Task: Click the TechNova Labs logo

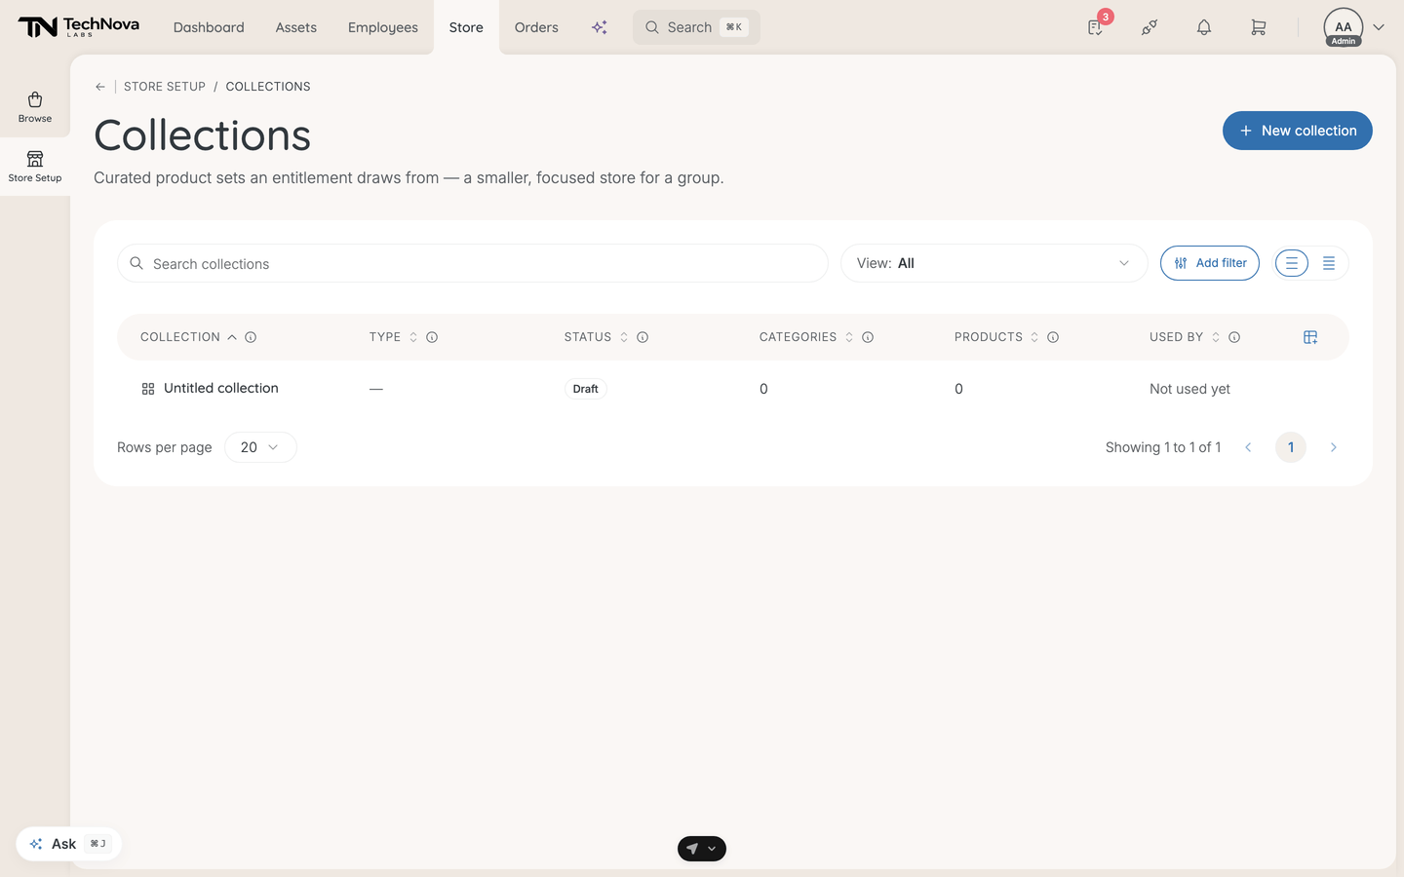Action: [x=79, y=27]
